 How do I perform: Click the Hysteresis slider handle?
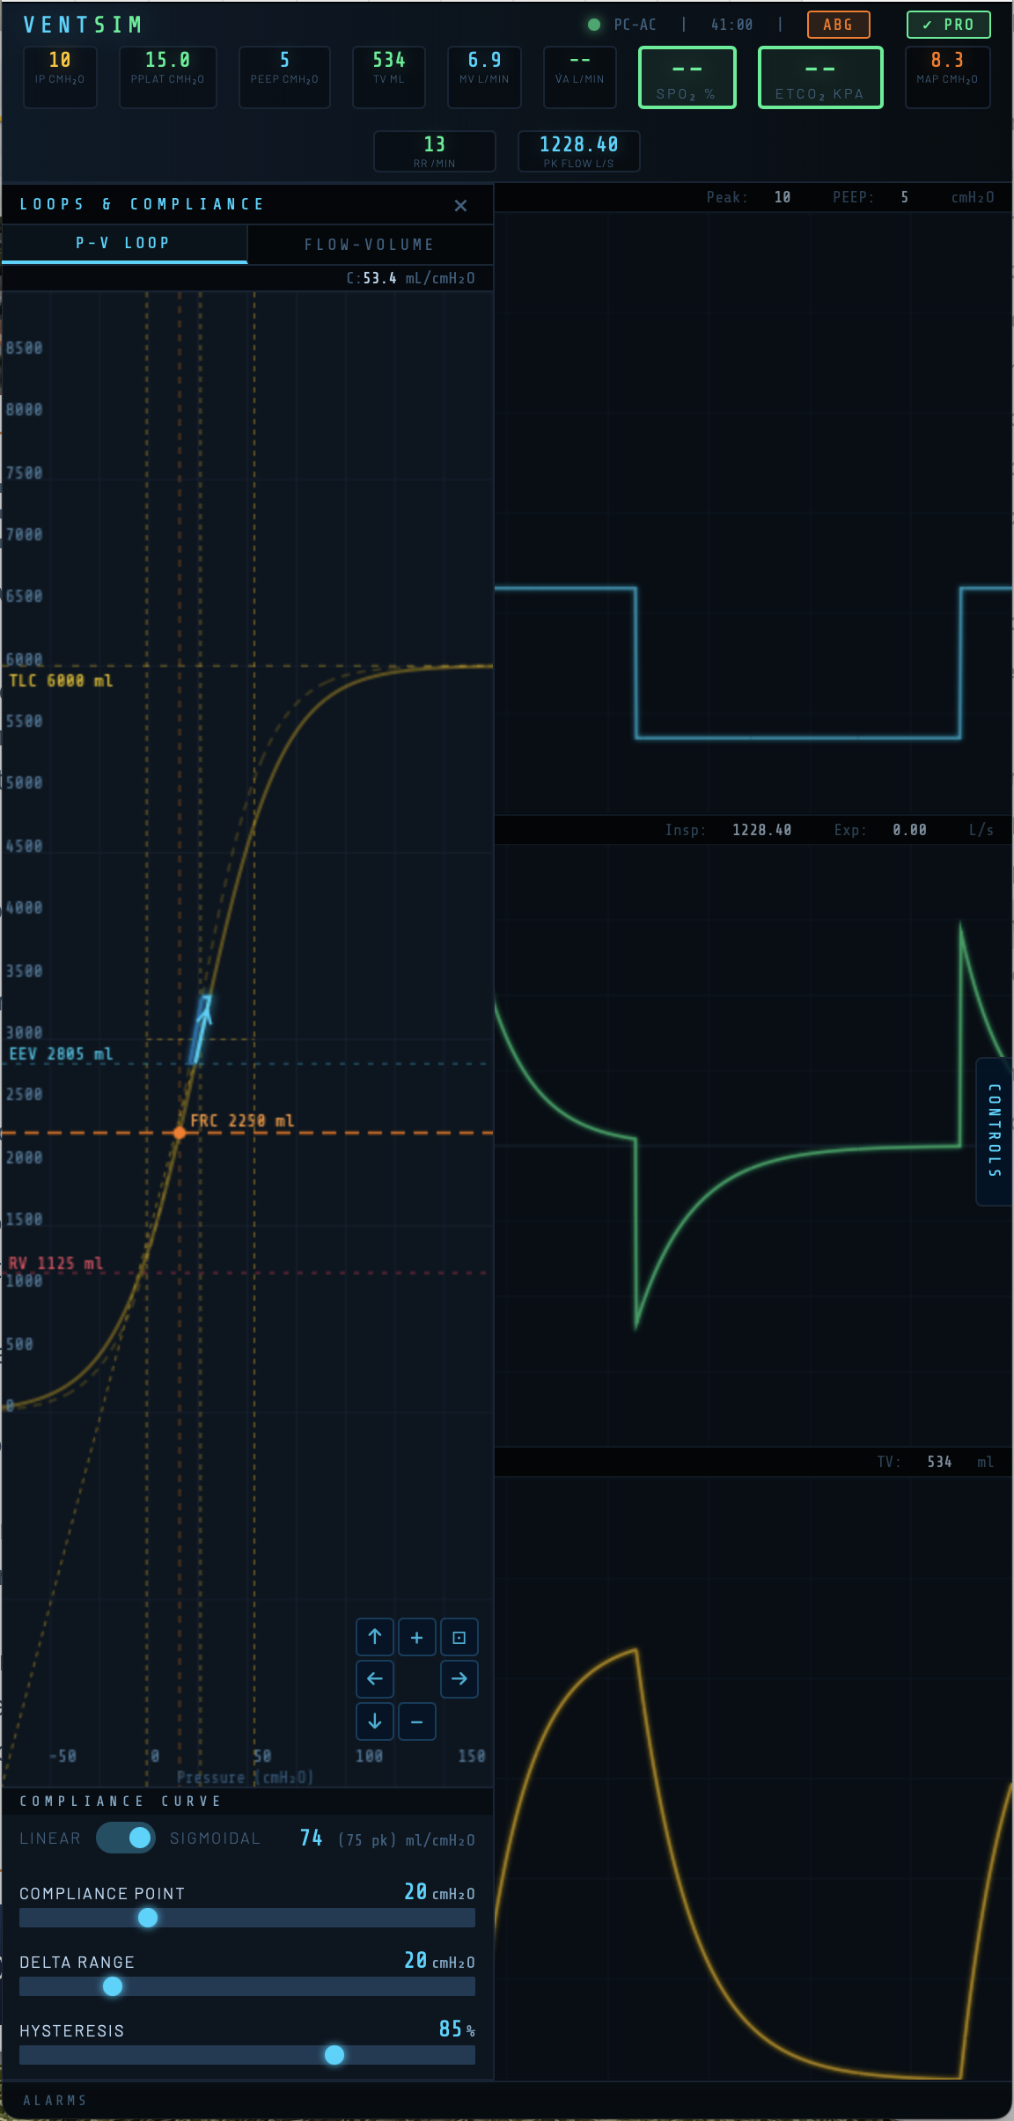point(334,2055)
